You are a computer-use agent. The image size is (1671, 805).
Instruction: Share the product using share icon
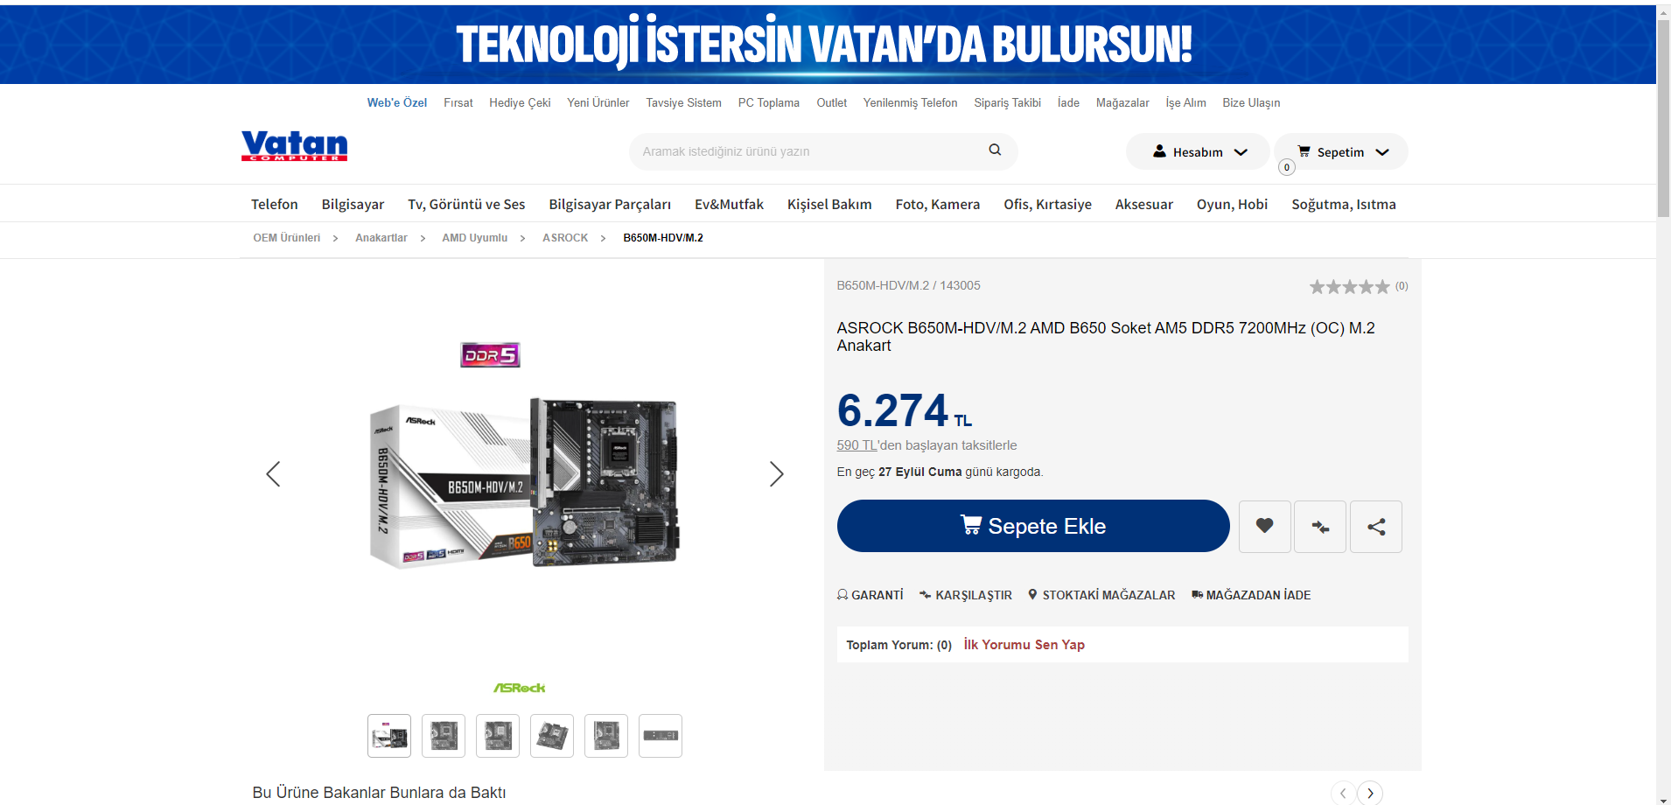pyautogui.click(x=1376, y=527)
